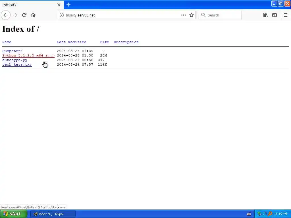Click the on-screen keyboard tray icon
This screenshot has height=218, width=291.
[249, 214]
